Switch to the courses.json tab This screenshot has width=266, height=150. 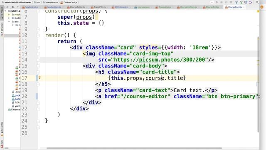coord(143,7)
